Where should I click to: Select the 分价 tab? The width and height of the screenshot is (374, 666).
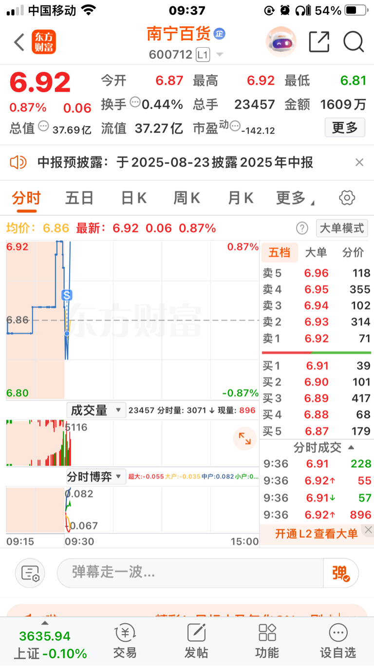tap(353, 252)
